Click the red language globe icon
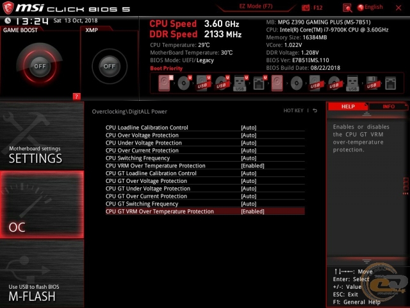The image size is (410, 308). point(360,8)
